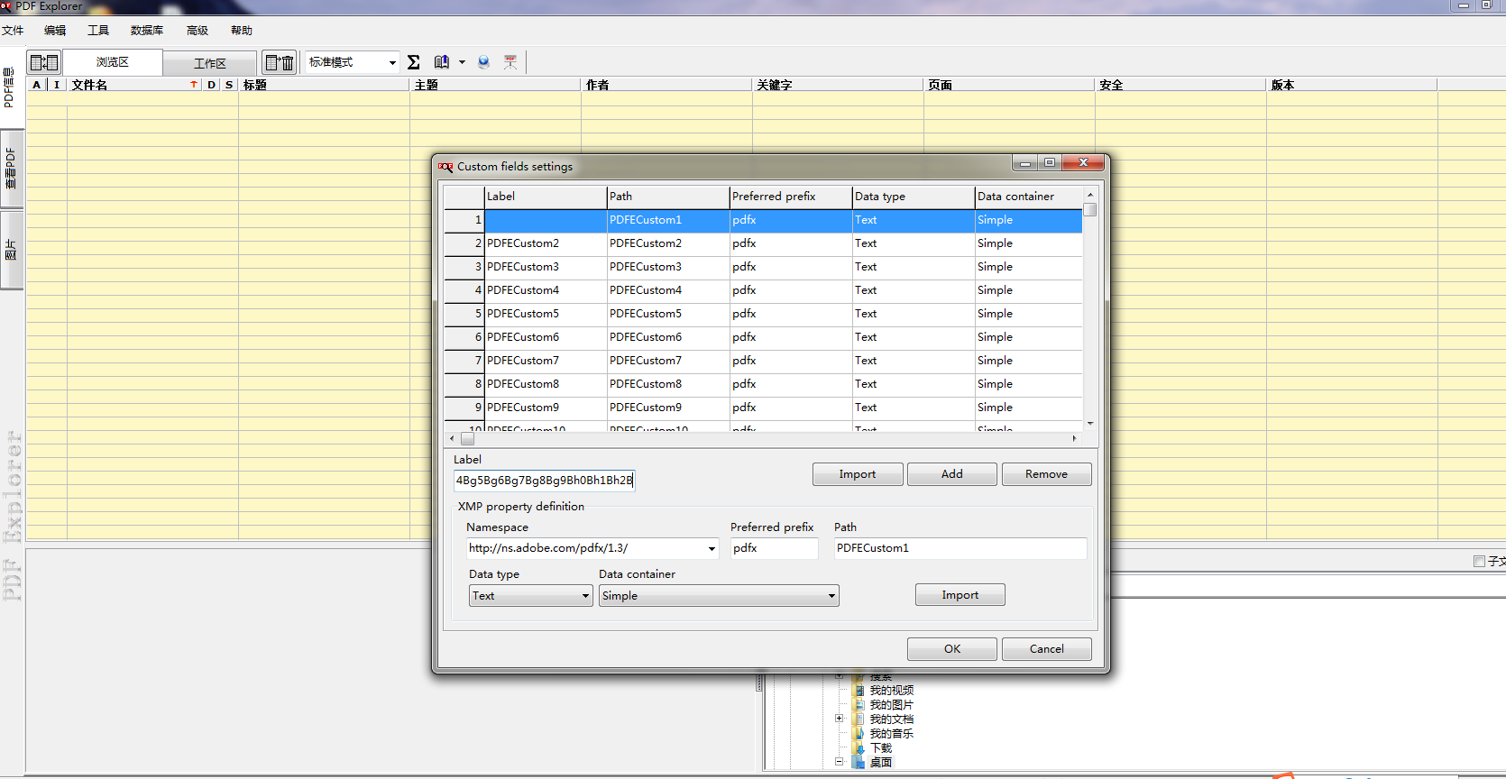Open the 数据库 menu
The image size is (1506, 779).
point(146,31)
